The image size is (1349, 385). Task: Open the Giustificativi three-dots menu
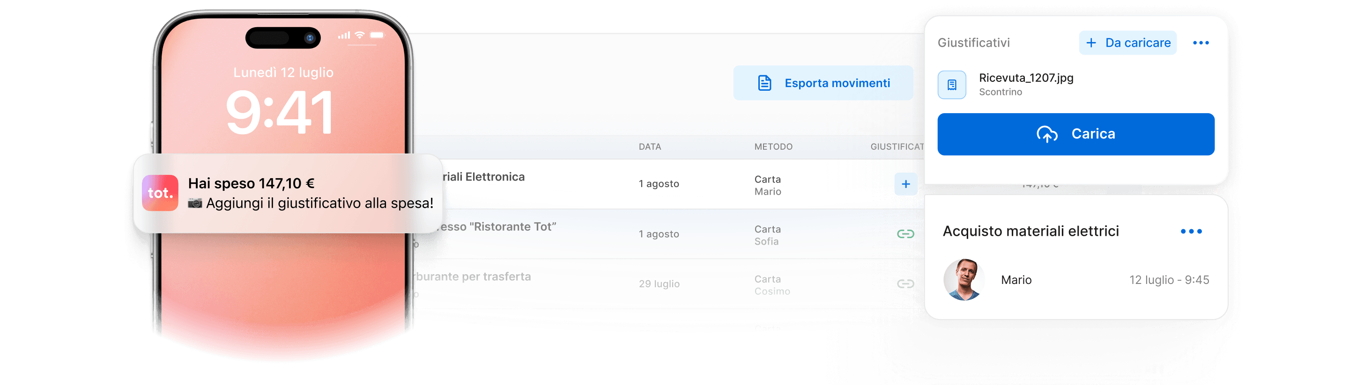tap(1201, 43)
